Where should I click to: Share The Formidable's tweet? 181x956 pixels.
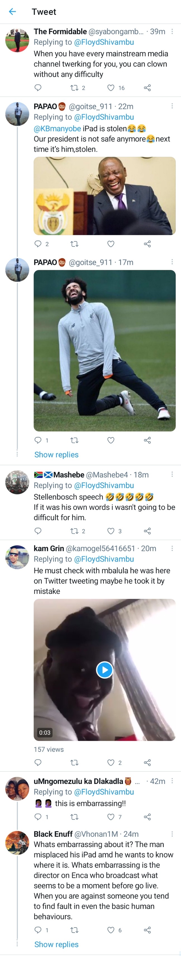(x=147, y=88)
